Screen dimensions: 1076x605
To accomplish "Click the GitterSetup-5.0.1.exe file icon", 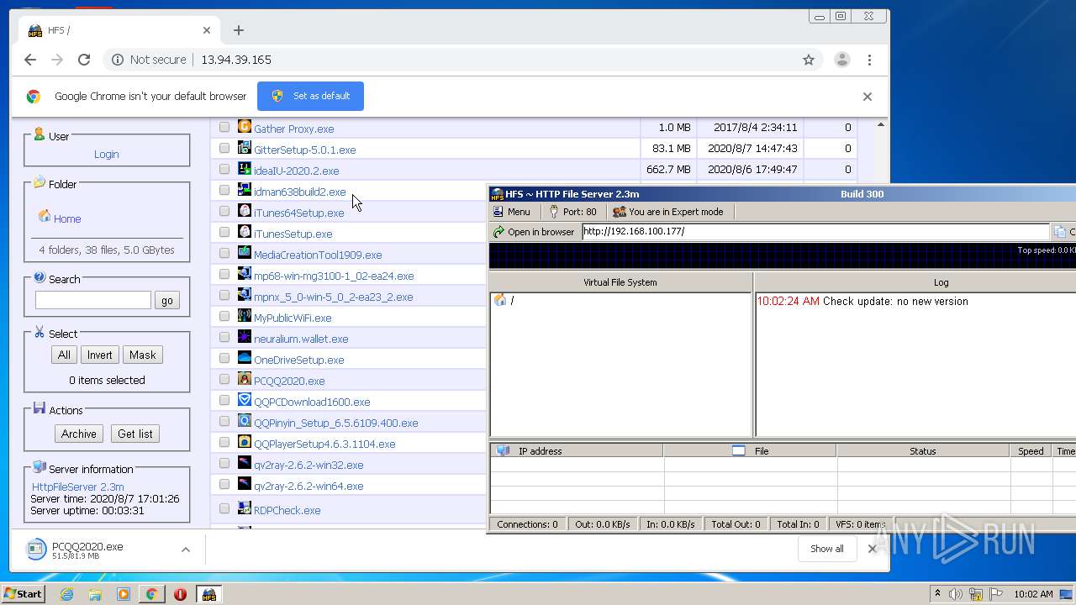I will pyautogui.click(x=245, y=148).
